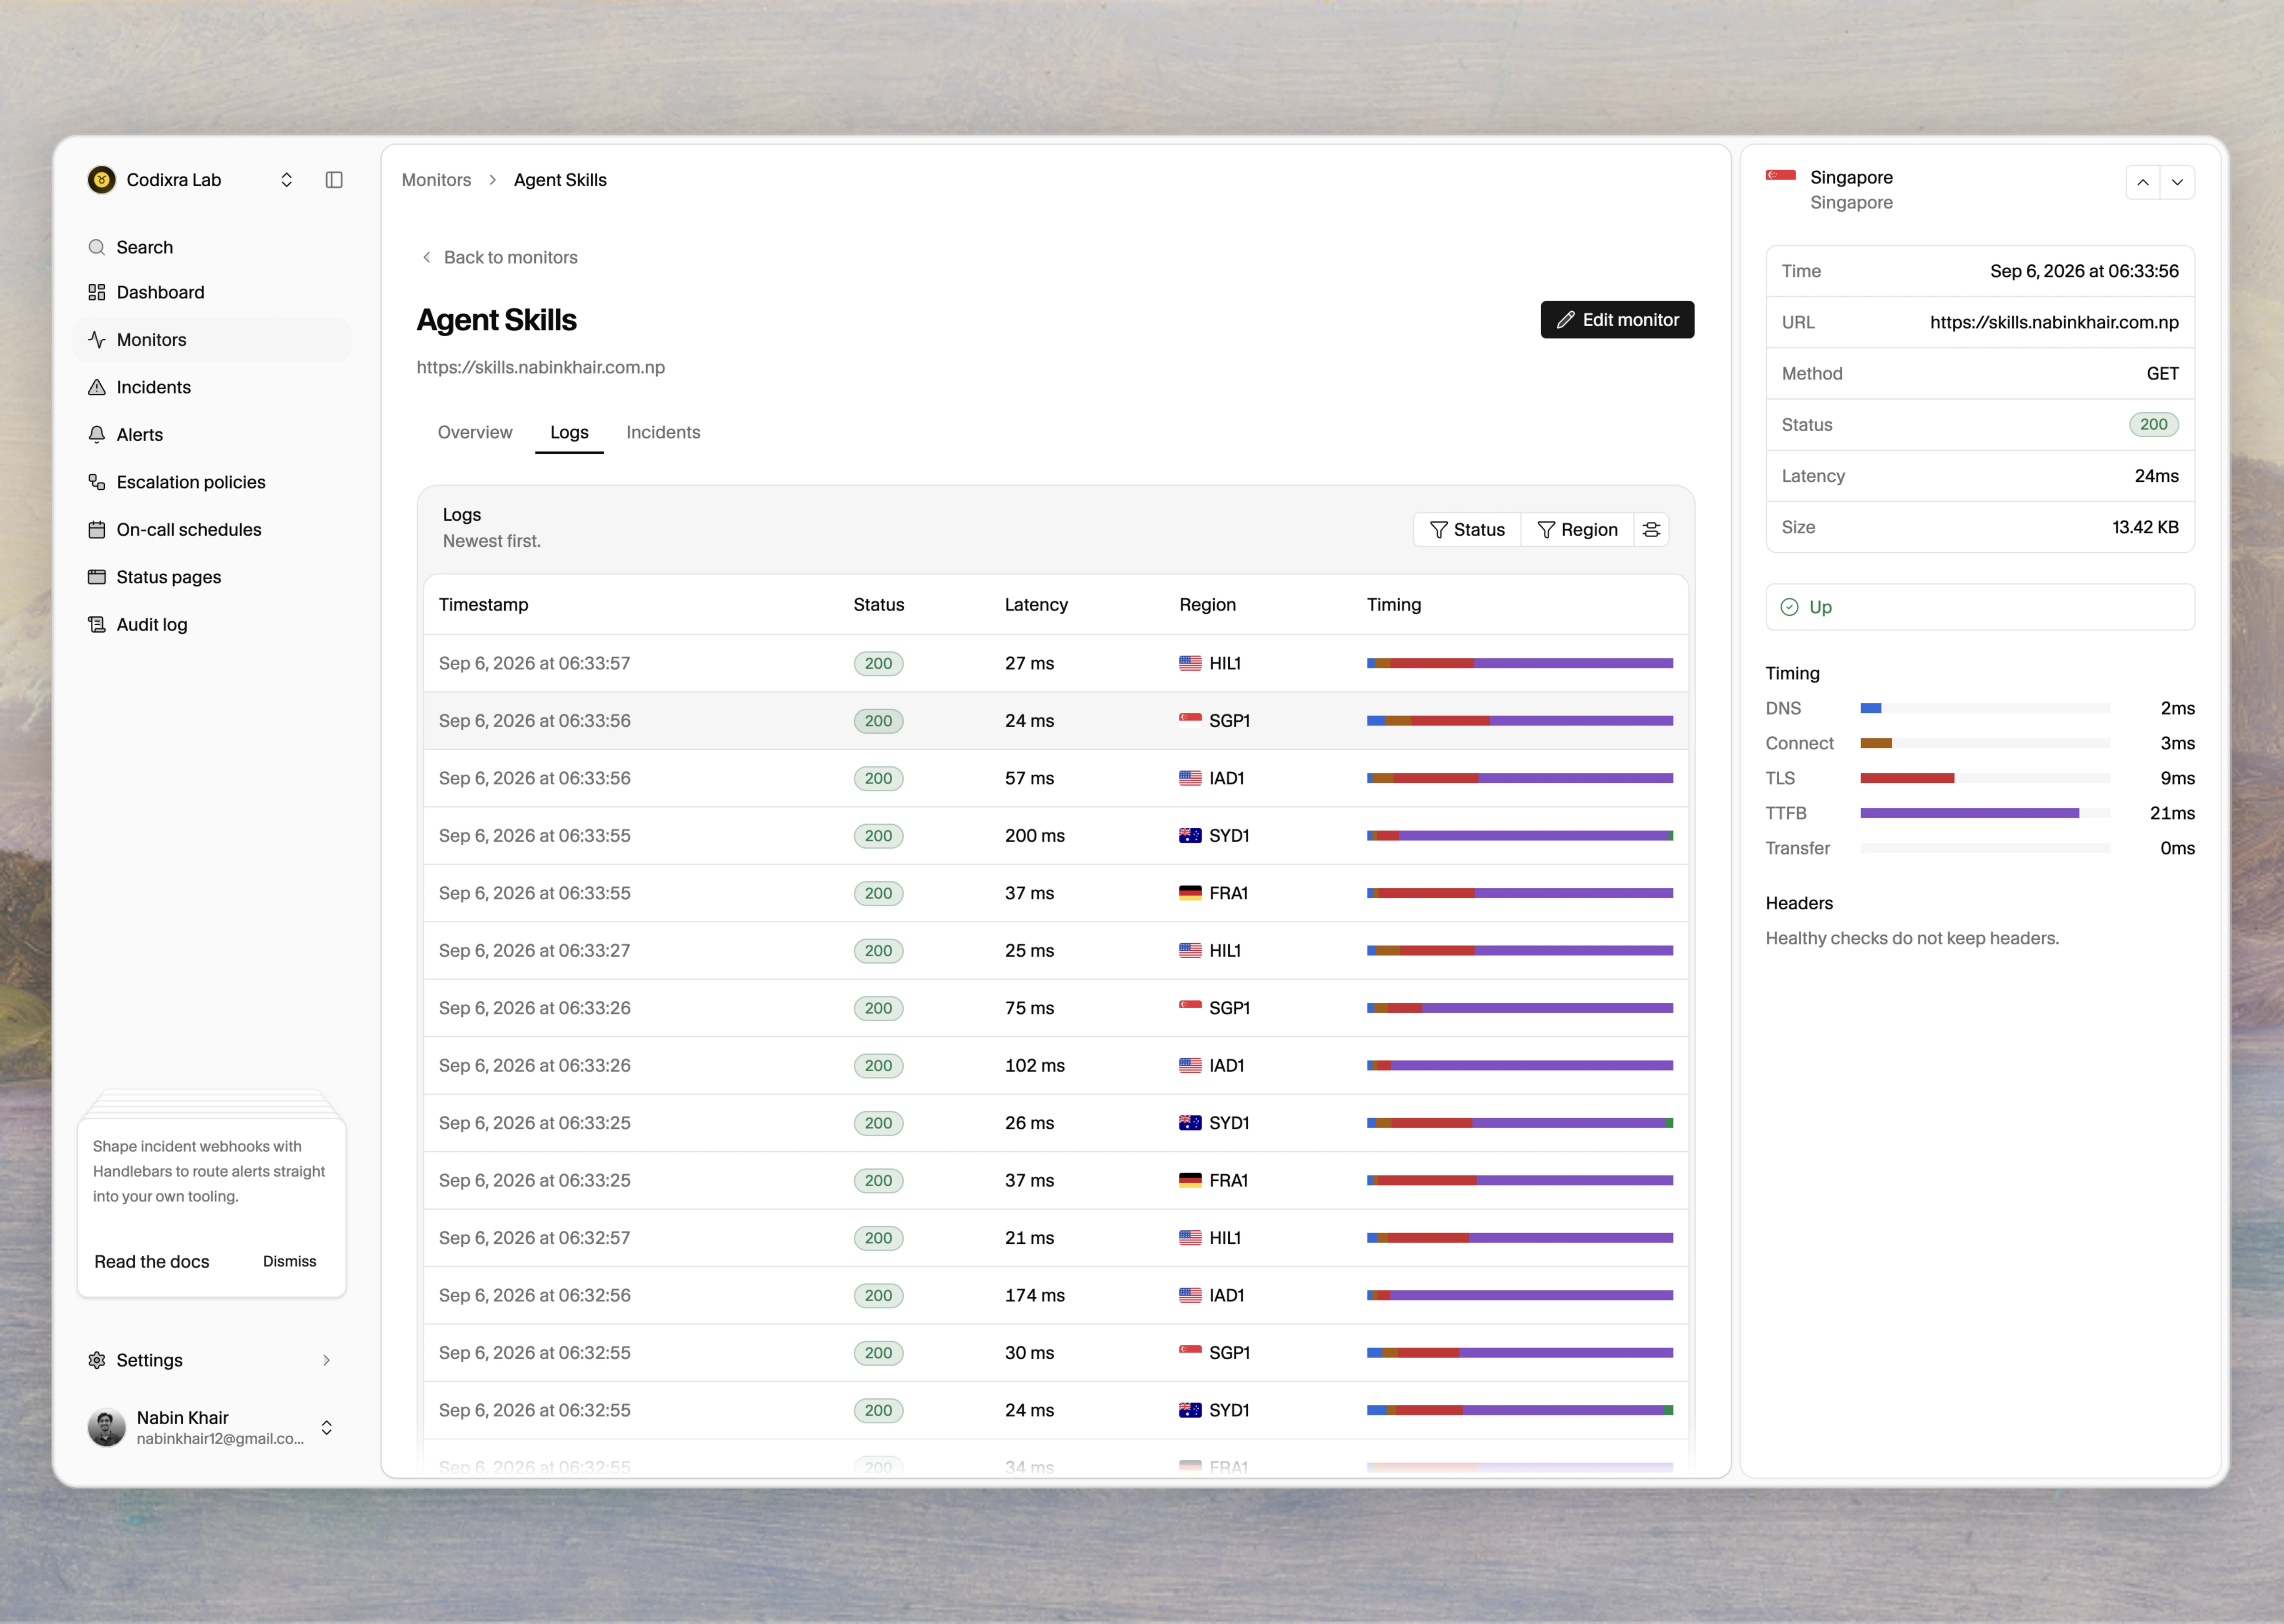Click the Monitors breadcrumb link
The image size is (2284, 1624).
coord(436,180)
